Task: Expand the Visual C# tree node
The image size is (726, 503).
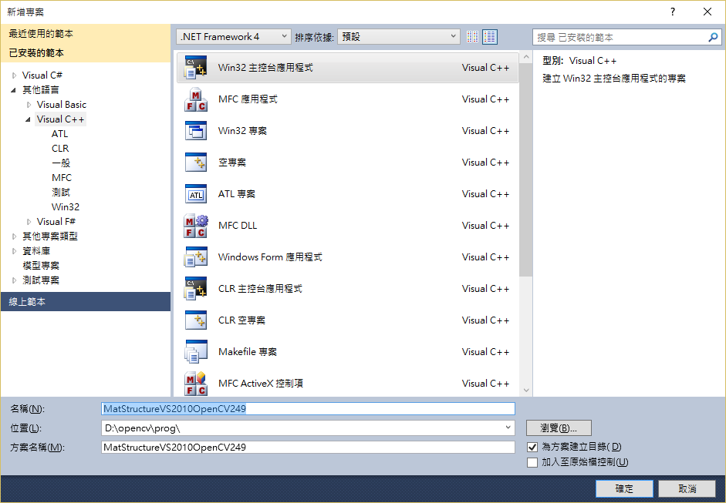Action: pyautogui.click(x=15, y=75)
